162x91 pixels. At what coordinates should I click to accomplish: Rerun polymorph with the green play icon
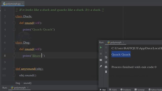coord(101,48)
